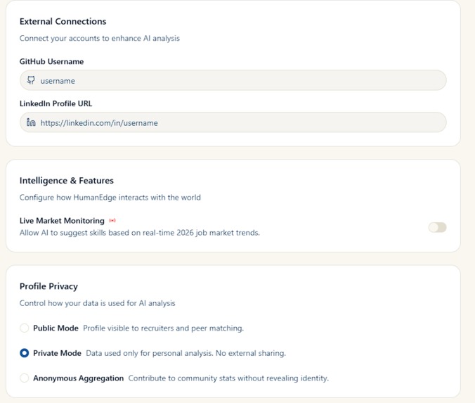Click 'Allow AI to suggest skills' description
The width and height of the screenshot is (475, 403).
pyautogui.click(x=140, y=233)
